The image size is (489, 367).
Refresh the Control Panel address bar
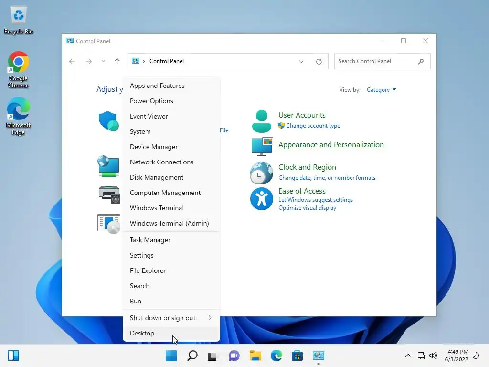(x=319, y=62)
